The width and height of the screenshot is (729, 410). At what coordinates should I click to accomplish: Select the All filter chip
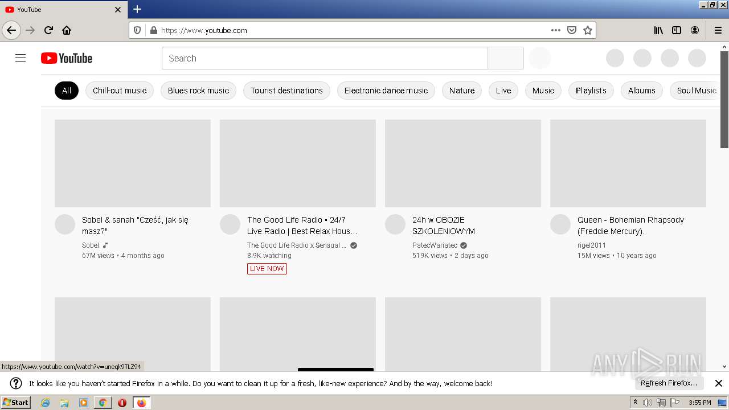[67, 91]
